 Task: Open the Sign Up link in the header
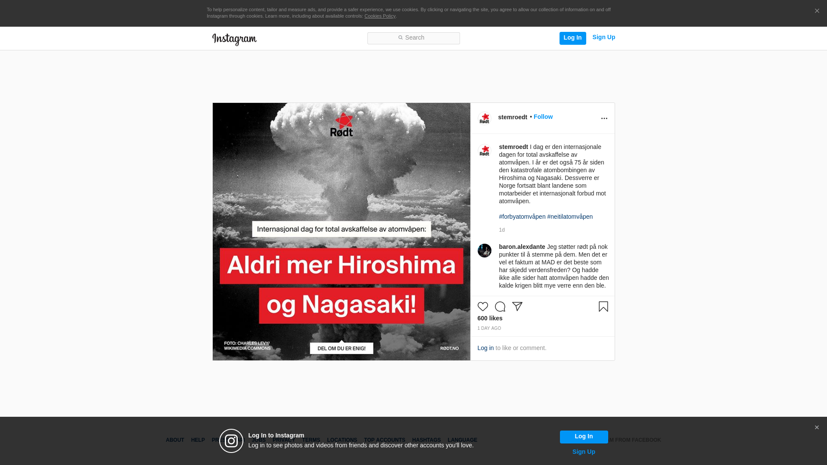pos(603,37)
